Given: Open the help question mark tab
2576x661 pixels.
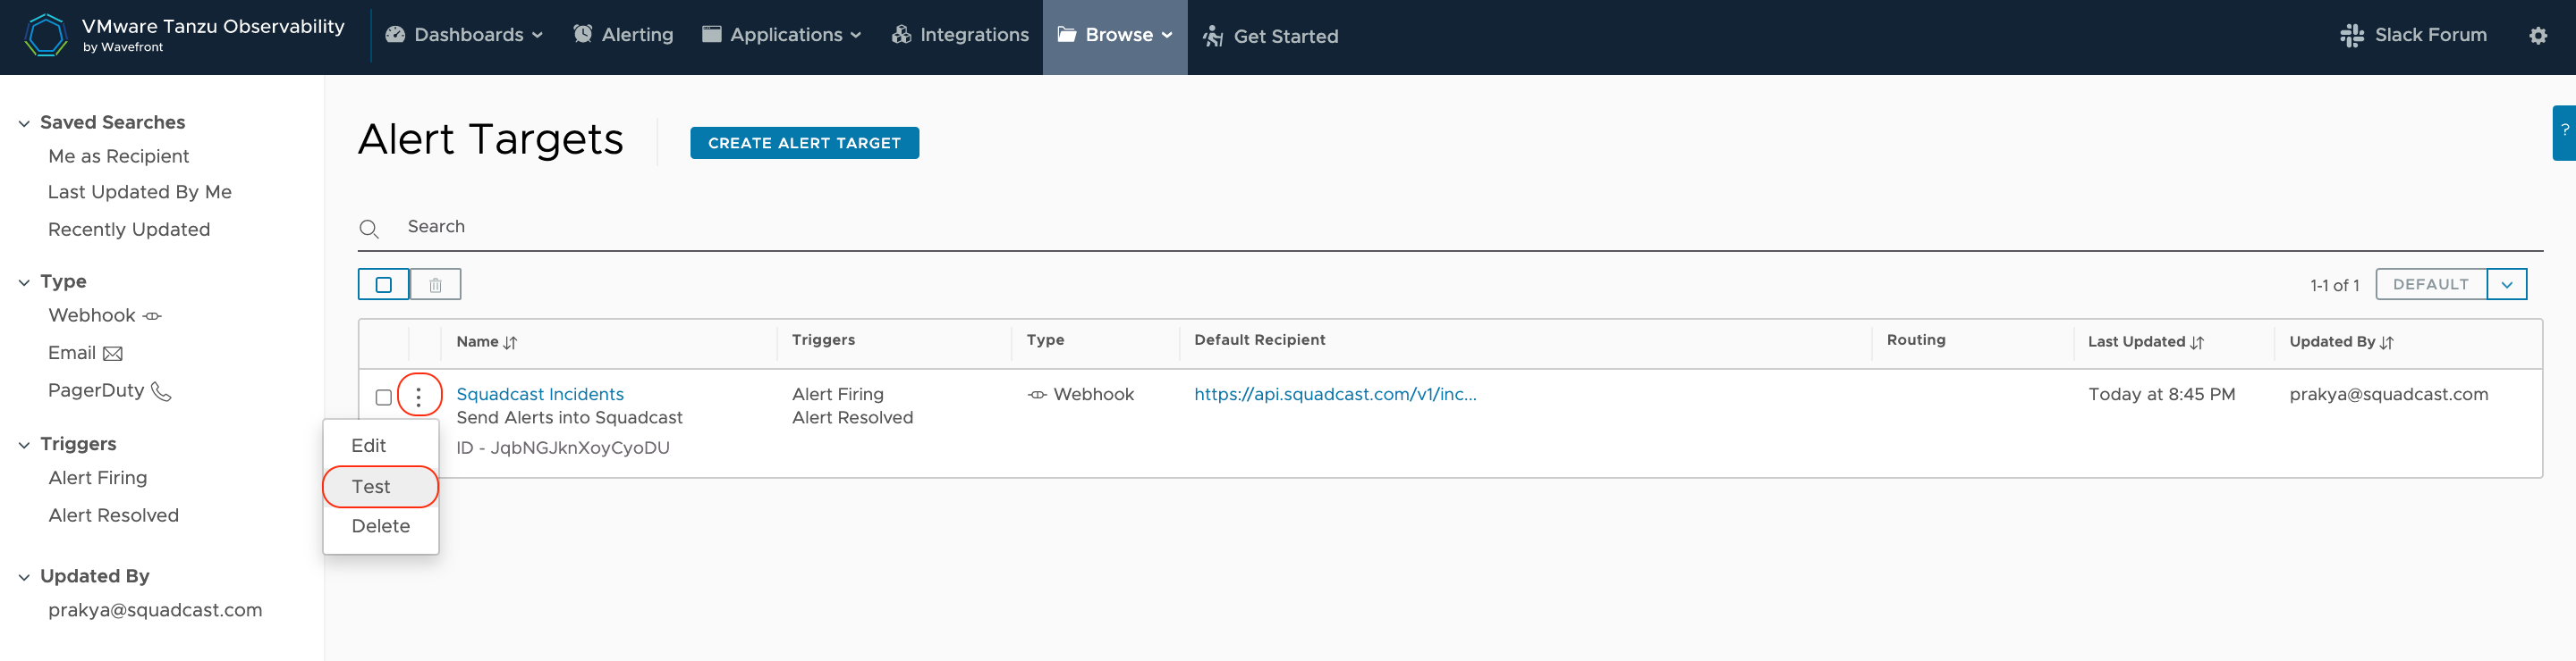Looking at the screenshot, I should click(x=2564, y=132).
